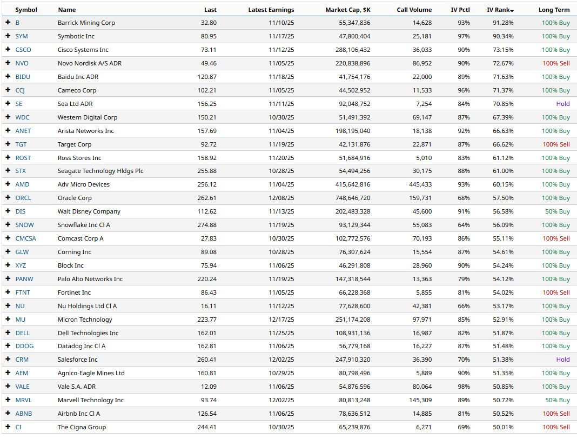Click the plus icon beside CI

pos(8,427)
